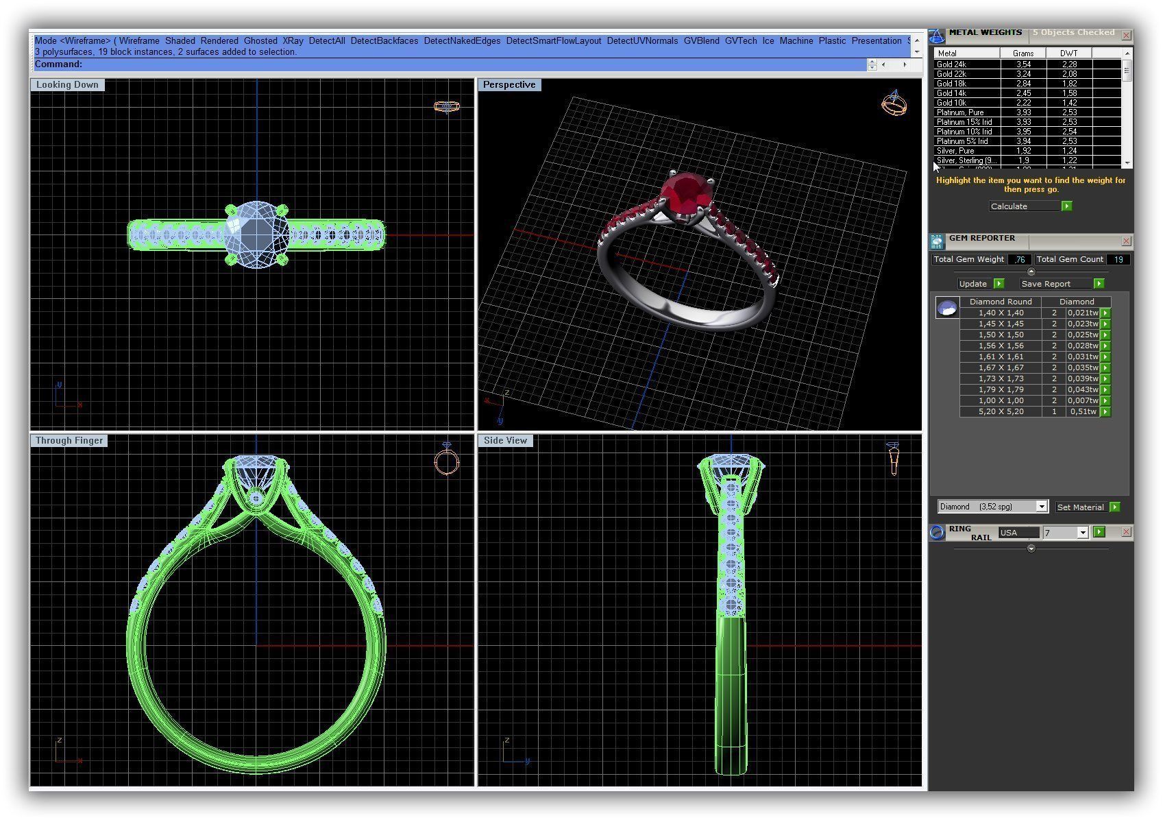Click green arrow for 1,61 X 1,61 gem row
The height and width of the screenshot is (820, 1163).
coord(1105,357)
